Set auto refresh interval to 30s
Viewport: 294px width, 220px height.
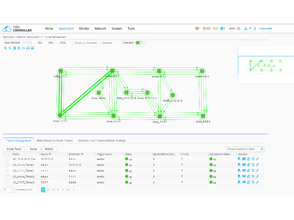point(40,43)
